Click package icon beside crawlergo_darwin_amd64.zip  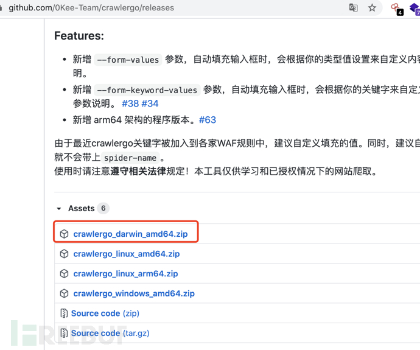[65, 234]
